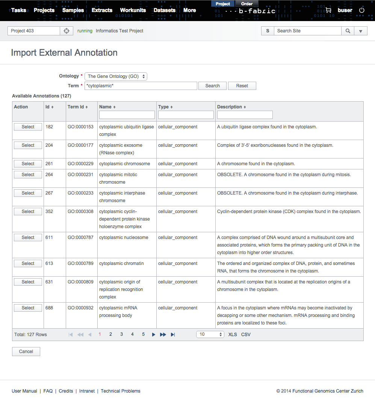Click the magnifying glass search icon
The height and width of the screenshot is (402, 375).
click(x=348, y=31)
